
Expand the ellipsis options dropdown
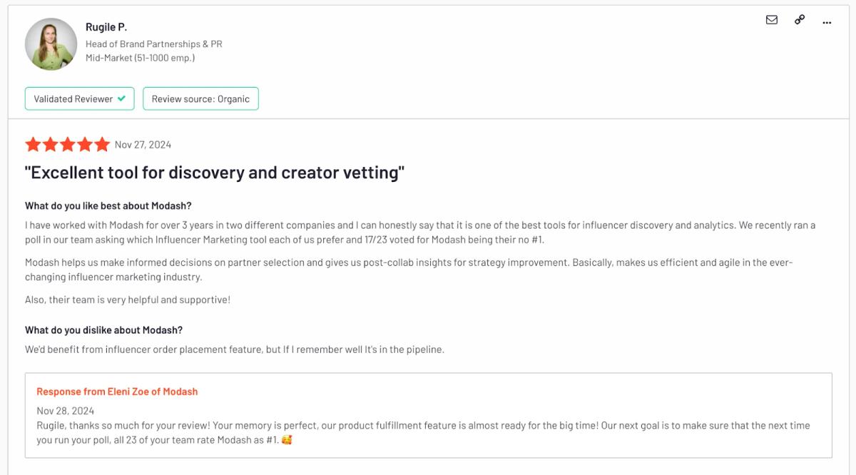click(x=827, y=22)
